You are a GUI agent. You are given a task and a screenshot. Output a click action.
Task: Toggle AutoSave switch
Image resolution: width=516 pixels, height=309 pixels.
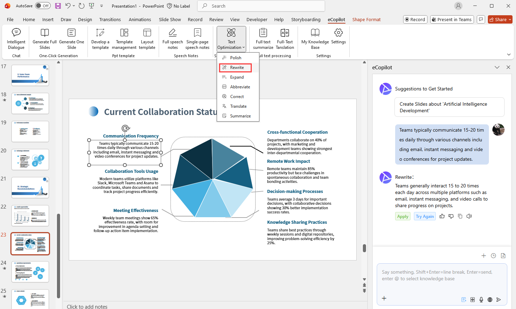point(43,6)
